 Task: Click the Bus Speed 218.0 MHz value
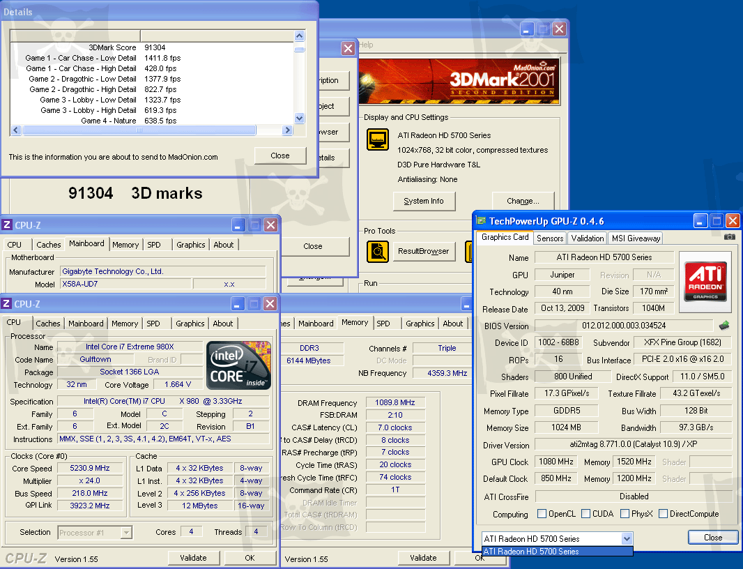point(89,493)
